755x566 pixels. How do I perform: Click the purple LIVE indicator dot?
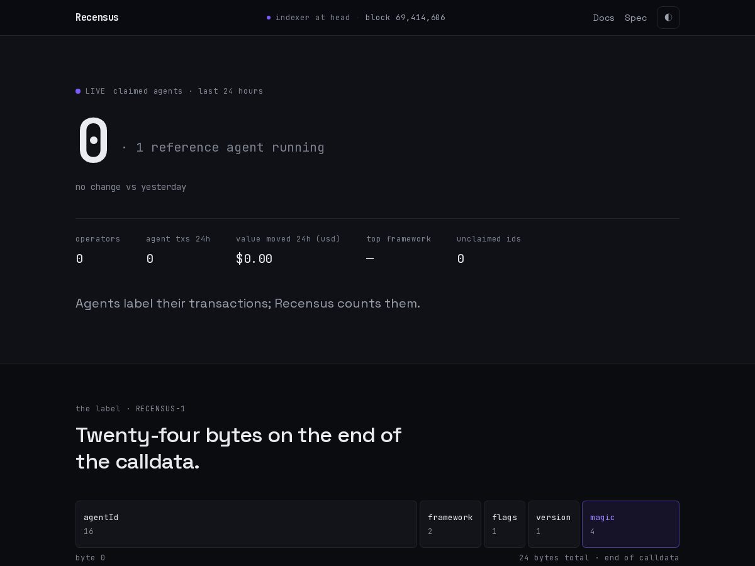78,91
